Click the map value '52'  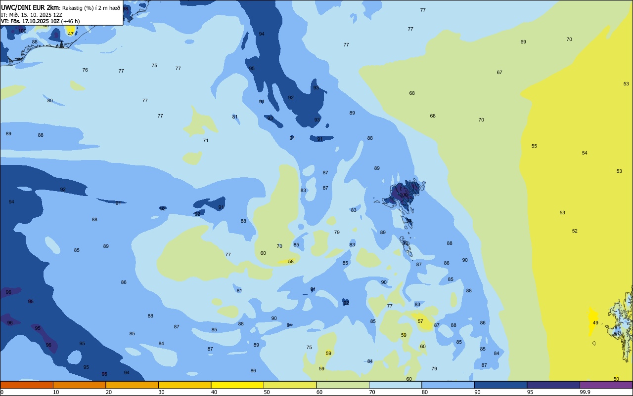click(x=575, y=231)
